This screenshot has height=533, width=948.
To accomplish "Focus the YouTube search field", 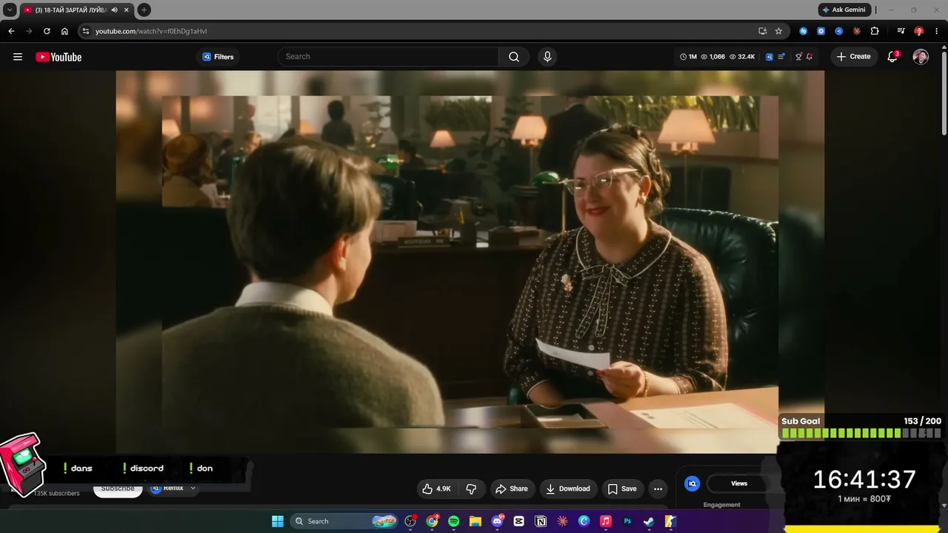I will click(388, 57).
